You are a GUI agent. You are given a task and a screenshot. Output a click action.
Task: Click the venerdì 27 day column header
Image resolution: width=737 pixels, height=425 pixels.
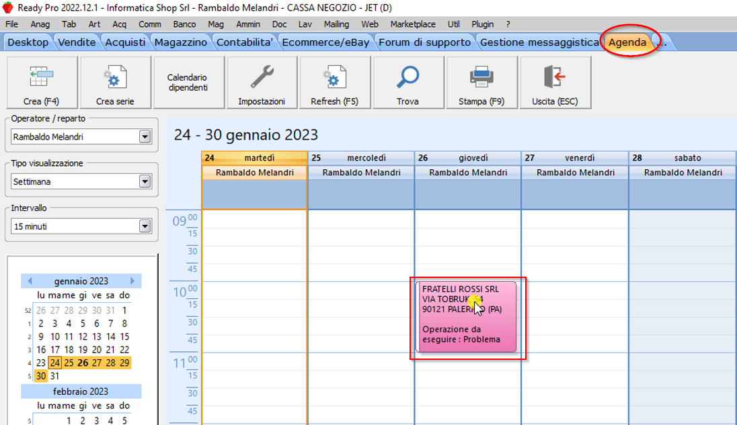(575, 158)
